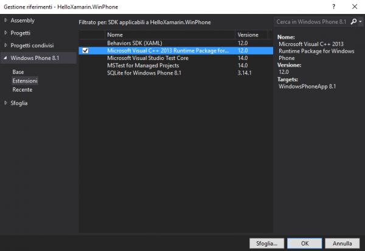Click the search magnifier icon
This screenshot has height=251, width=365.
coord(353,22)
